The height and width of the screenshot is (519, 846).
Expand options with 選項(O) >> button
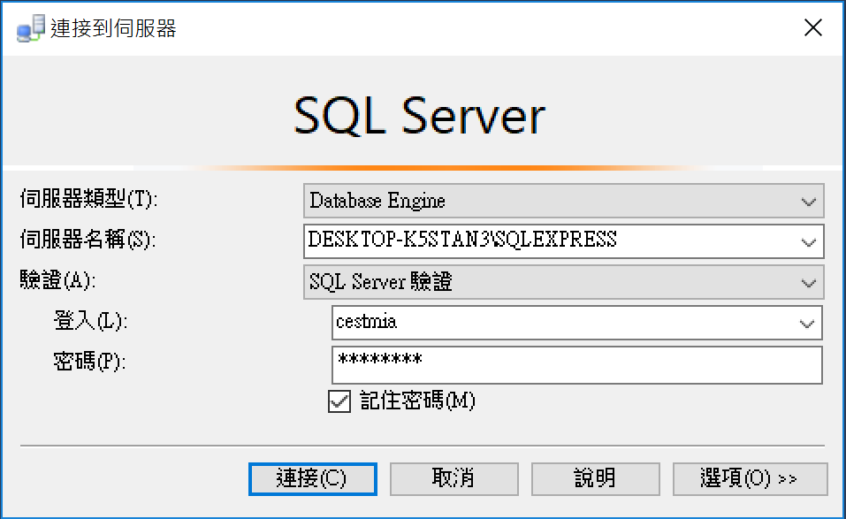pyautogui.click(x=750, y=478)
